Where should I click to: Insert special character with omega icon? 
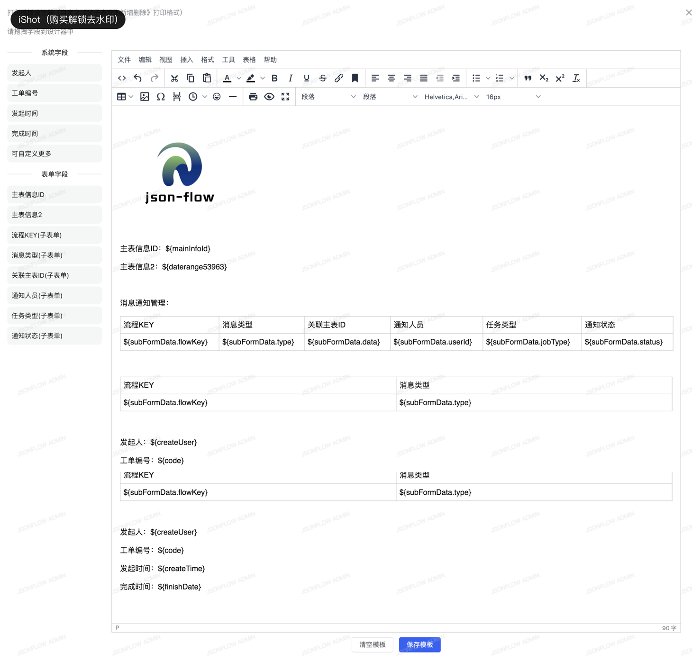(161, 97)
